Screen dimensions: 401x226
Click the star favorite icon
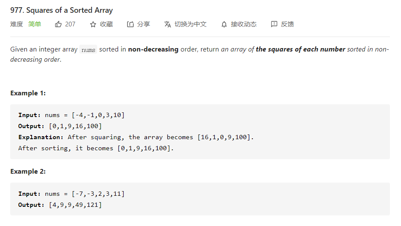click(93, 24)
